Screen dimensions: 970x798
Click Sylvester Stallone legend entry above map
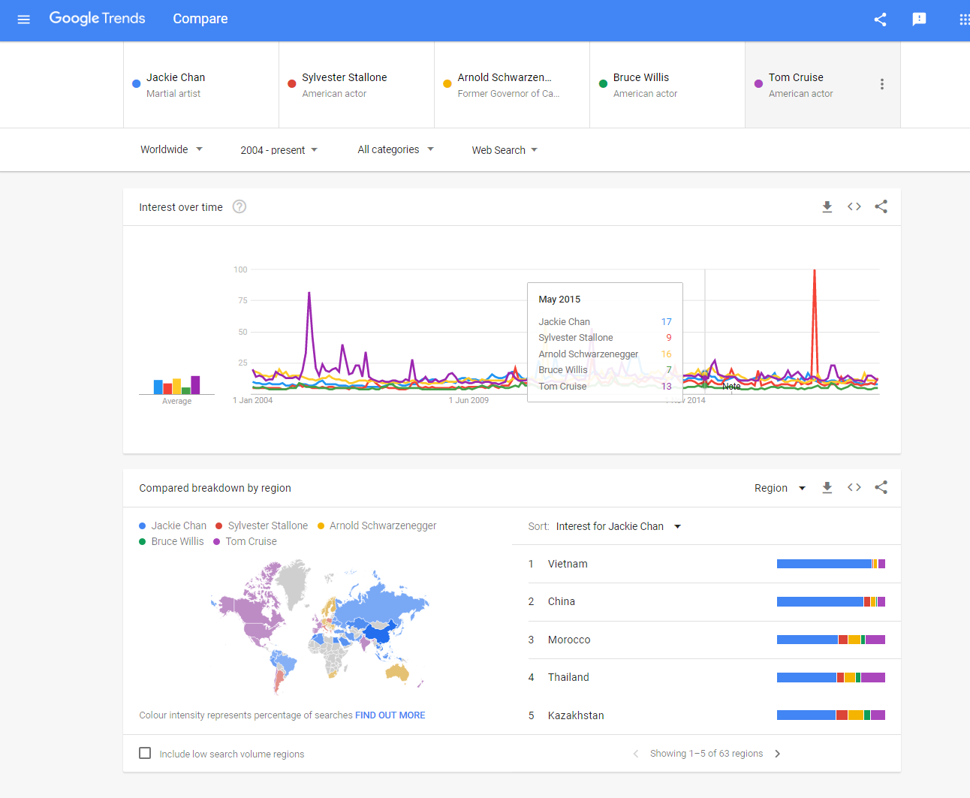261,525
